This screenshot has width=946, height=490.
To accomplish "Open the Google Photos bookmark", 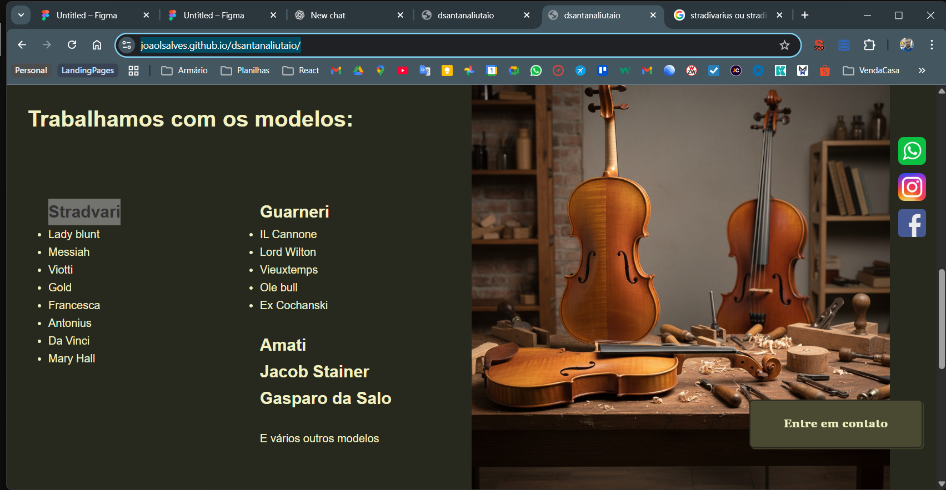I will pyautogui.click(x=469, y=70).
